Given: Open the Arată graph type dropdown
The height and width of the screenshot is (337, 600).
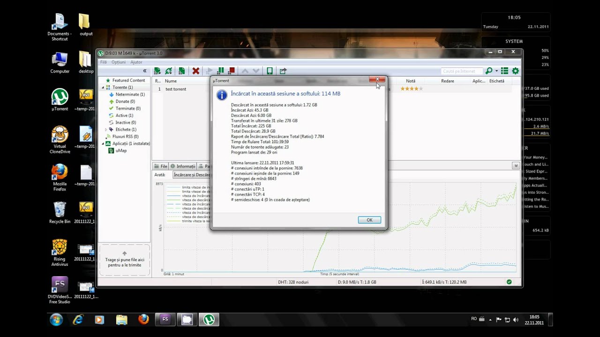Looking at the screenshot, I should [x=192, y=175].
